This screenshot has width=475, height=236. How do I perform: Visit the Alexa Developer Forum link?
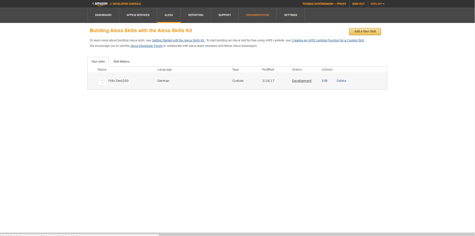tap(146, 46)
